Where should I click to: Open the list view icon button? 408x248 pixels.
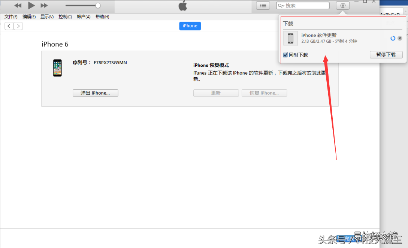coord(263,6)
